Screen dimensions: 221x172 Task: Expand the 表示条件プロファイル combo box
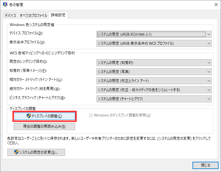tap(154, 43)
